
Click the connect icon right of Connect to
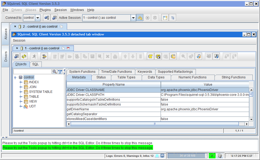coord(47,18)
